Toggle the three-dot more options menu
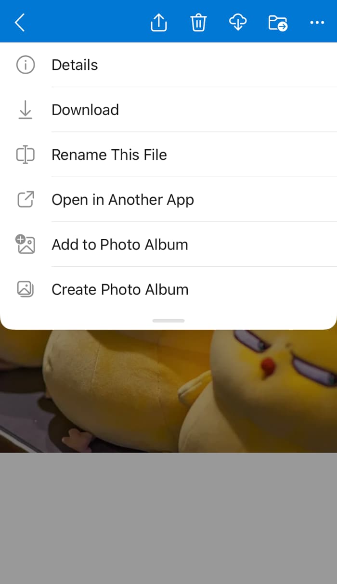 pyautogui.click(x=317, y=22)
